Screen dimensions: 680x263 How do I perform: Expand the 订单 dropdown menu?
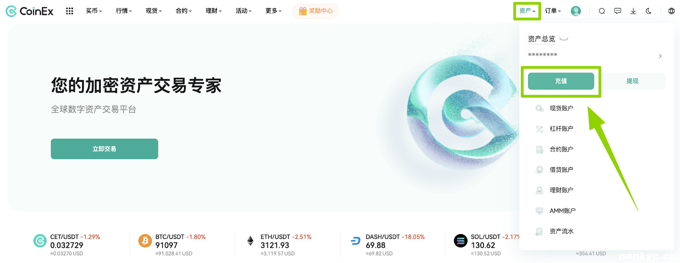[x=553, y=11]
